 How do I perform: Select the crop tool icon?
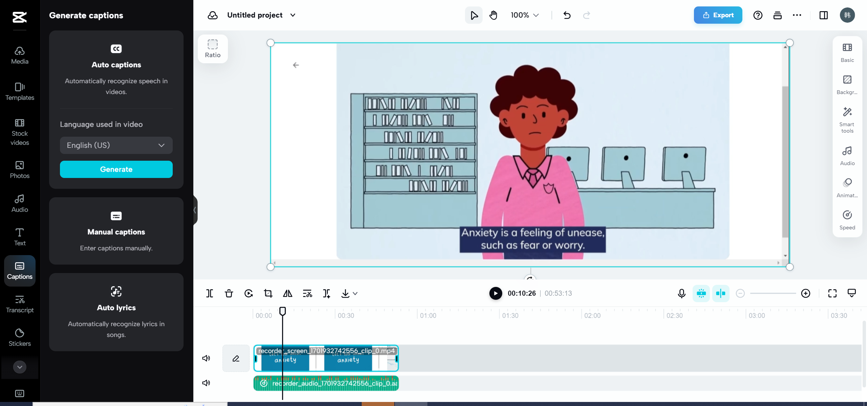pyautogui.click(x=268, y=293)
